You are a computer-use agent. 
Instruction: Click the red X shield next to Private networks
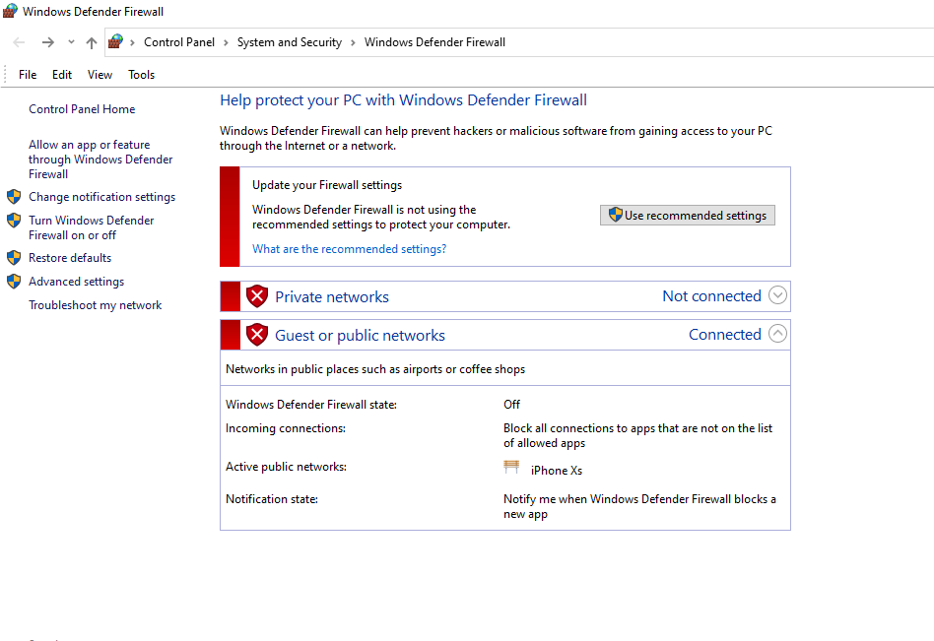point(257,295)
